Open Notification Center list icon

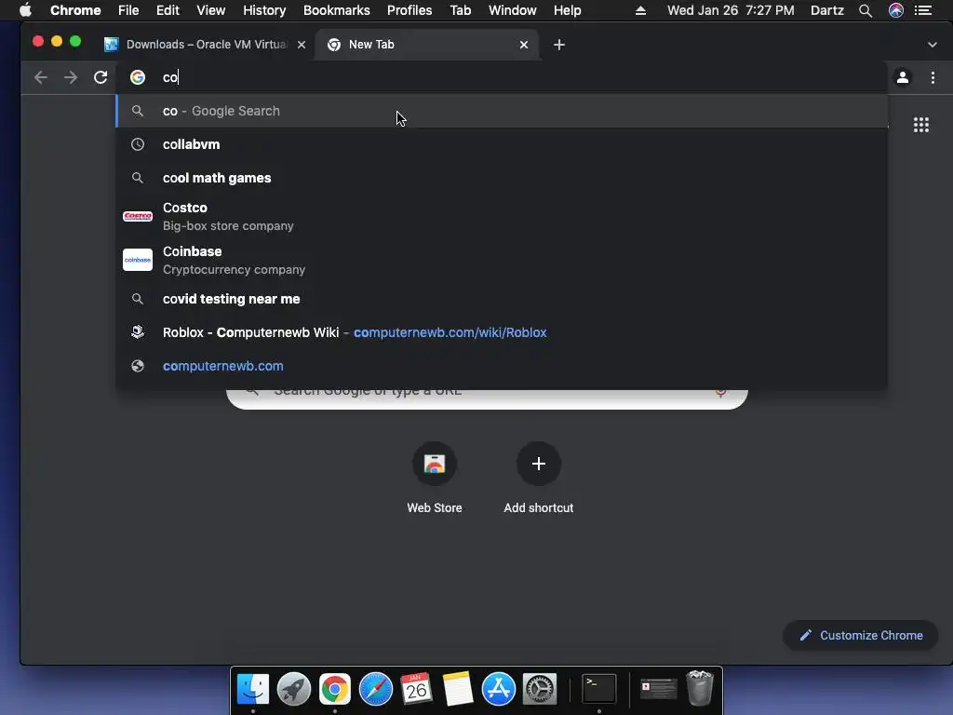(923, 10)
